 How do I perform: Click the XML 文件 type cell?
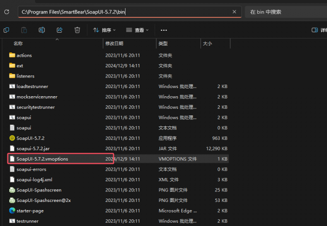[x=168, y=180]
